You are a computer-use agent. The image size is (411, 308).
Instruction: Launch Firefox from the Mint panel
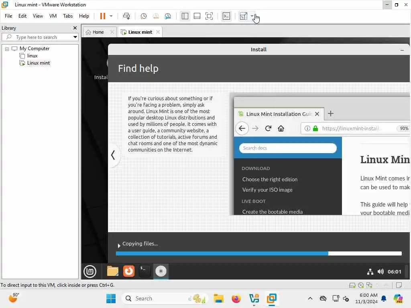pyautogui.click(x=129, y=271)
